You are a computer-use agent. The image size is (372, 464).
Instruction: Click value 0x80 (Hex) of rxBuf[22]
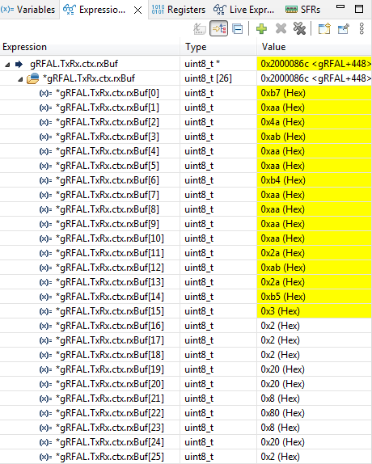[x=282, y=413]
